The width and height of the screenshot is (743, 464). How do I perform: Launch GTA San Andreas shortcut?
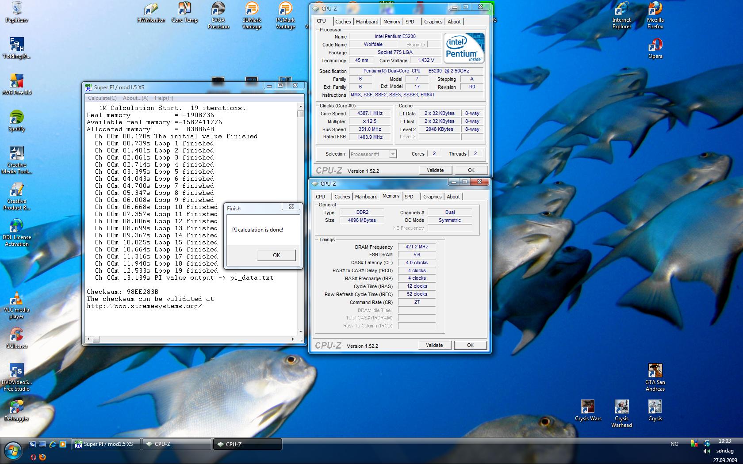(x=655, y=377)
